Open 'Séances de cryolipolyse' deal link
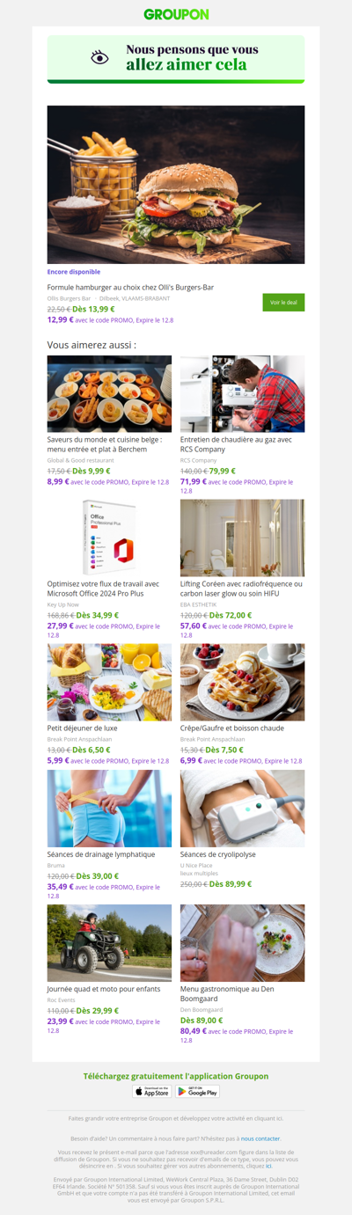This screenshot has width=352, height=1215. (x=216, y=854)
